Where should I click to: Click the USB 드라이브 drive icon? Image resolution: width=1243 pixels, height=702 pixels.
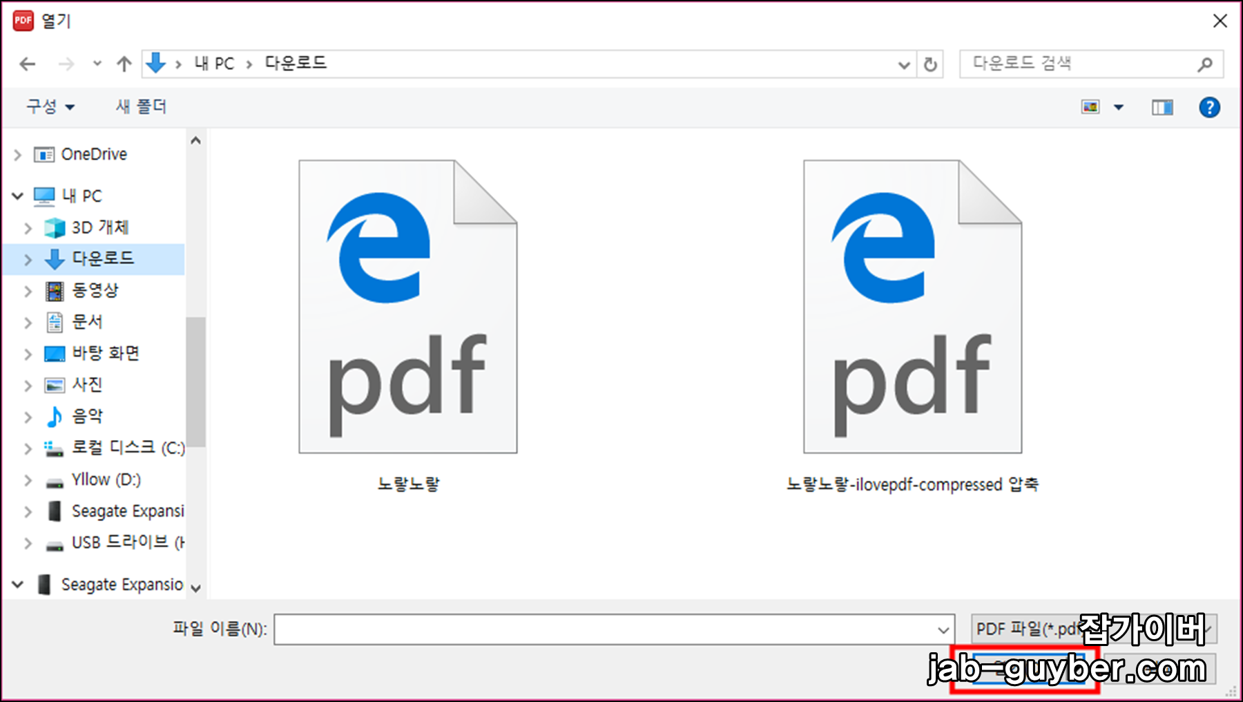(55, 546)
